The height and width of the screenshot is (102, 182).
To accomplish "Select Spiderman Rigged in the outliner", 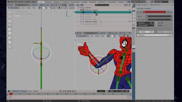I will point(91,22).
